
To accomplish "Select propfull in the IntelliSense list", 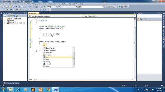I will click(58, 64).
